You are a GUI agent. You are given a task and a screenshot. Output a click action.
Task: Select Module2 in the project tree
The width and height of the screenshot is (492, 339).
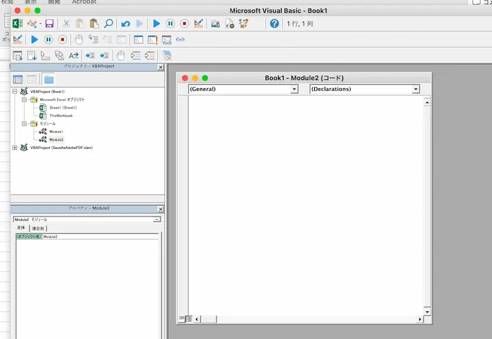tap(56, 140)
